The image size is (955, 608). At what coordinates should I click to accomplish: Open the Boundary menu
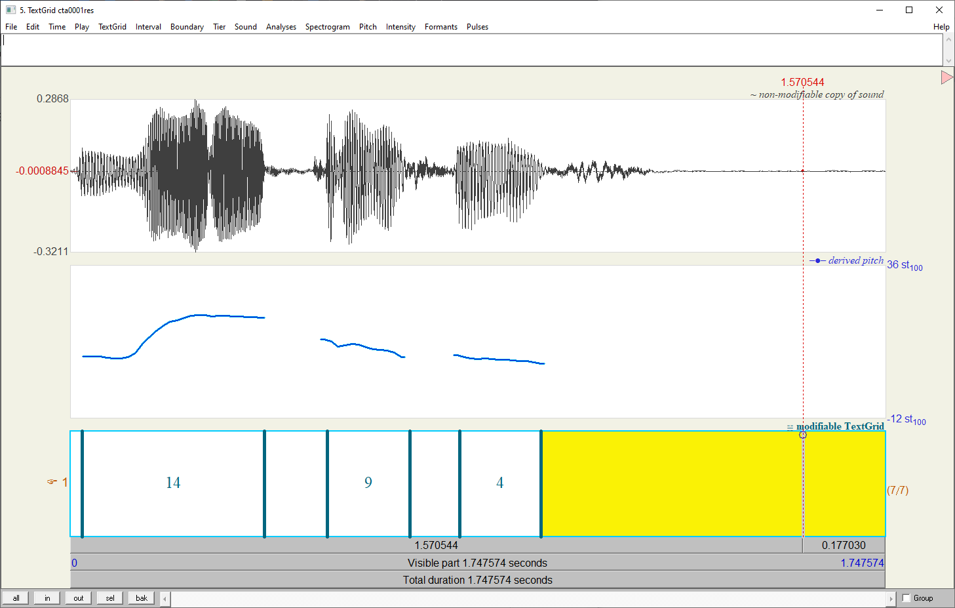187,27
